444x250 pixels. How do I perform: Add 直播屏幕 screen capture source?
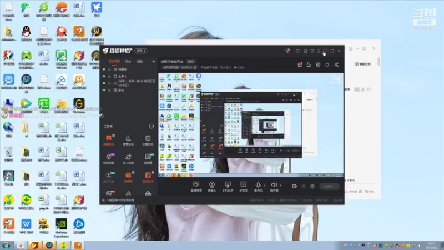(x=196, y=187)
